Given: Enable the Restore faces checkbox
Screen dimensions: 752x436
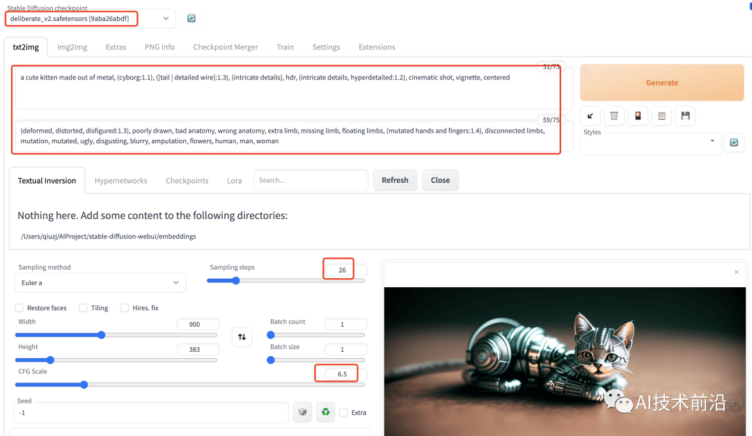Looking at the screenshot, I should pyautogui.click(x=20, y=308).
